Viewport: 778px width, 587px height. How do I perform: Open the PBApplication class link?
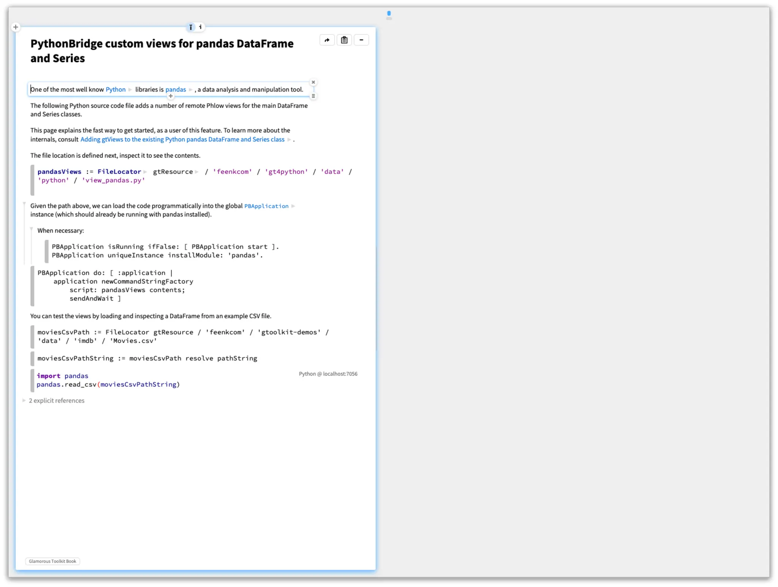tap(266, 206)
